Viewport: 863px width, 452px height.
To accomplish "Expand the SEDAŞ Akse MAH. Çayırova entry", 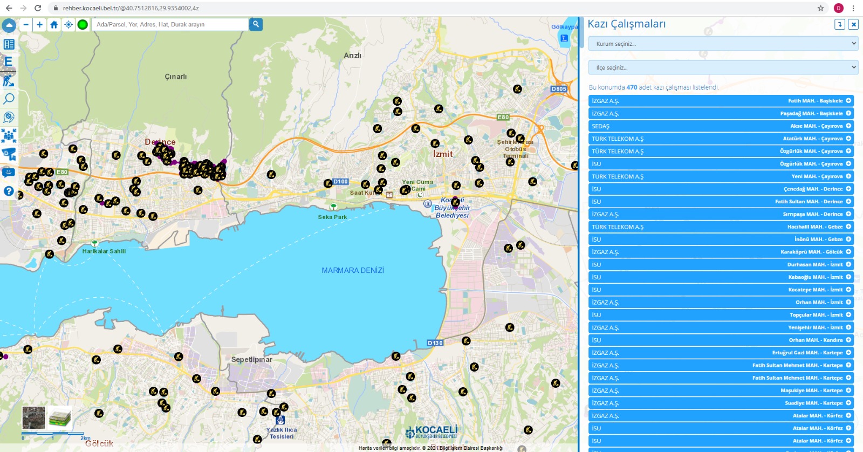I will point(848,126).
